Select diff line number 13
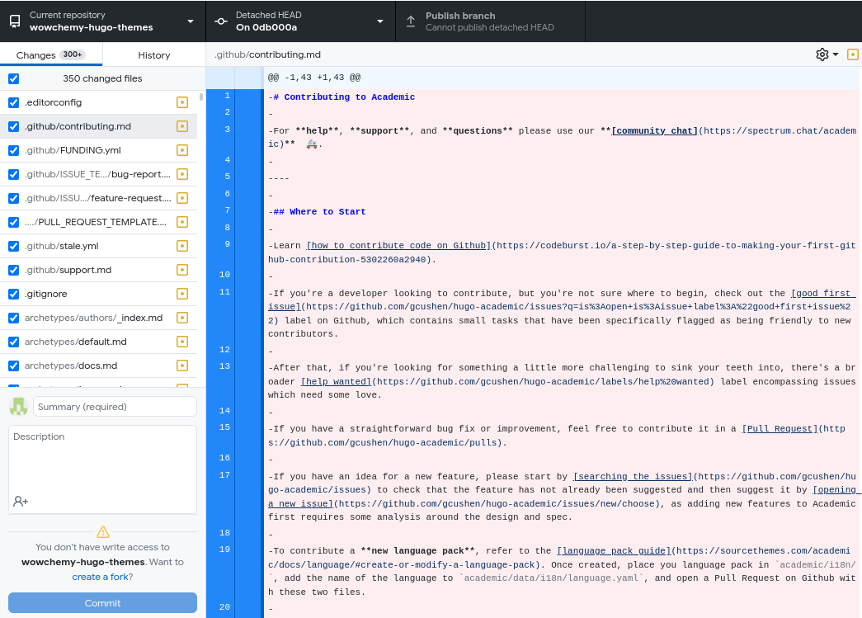 [x=224, y=366]
